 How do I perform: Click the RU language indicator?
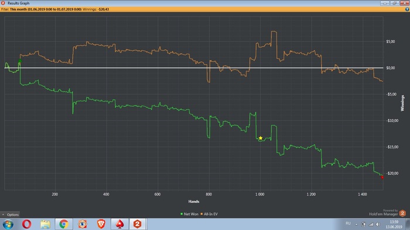348,224
